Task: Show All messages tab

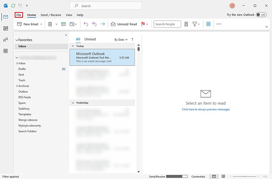Action: coord(78,39)
